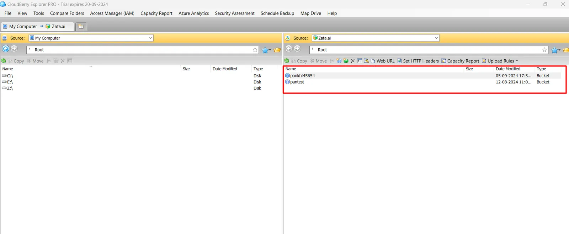This screenshot has width=569, height=234.
Task: Open Compare Folders menu
Action: tap(67, 13)
